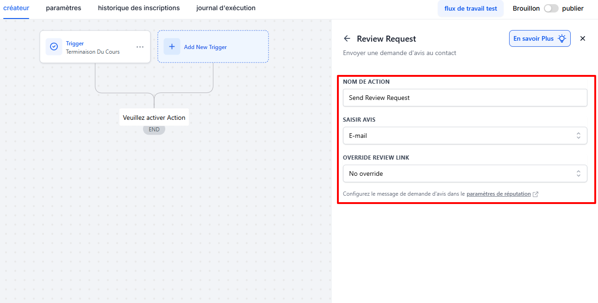
Task: Go back using the arrow beside Review Request
Action: pyautogui.click(x=347, y=38)
